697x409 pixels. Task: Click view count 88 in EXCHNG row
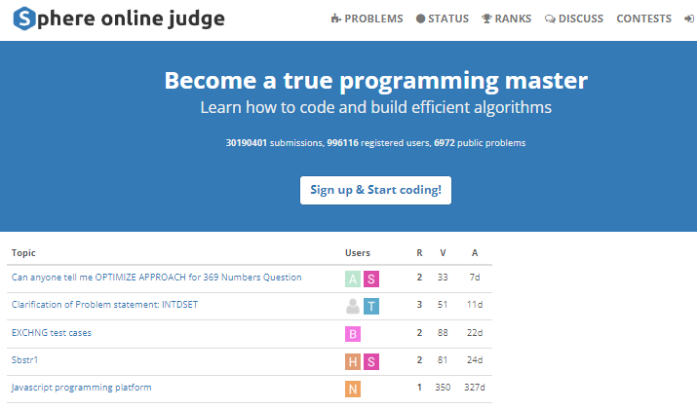pyautogui.click(x=443, y=333)
